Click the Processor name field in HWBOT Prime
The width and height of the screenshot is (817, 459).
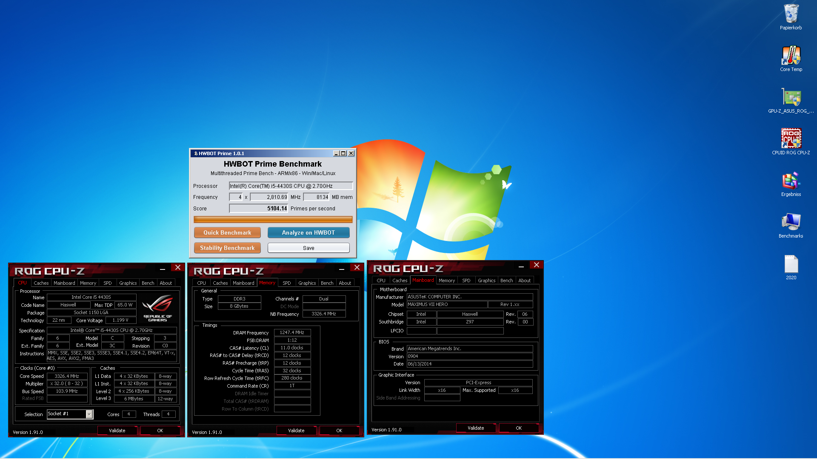pyautogui.click(x=291, y=186)
